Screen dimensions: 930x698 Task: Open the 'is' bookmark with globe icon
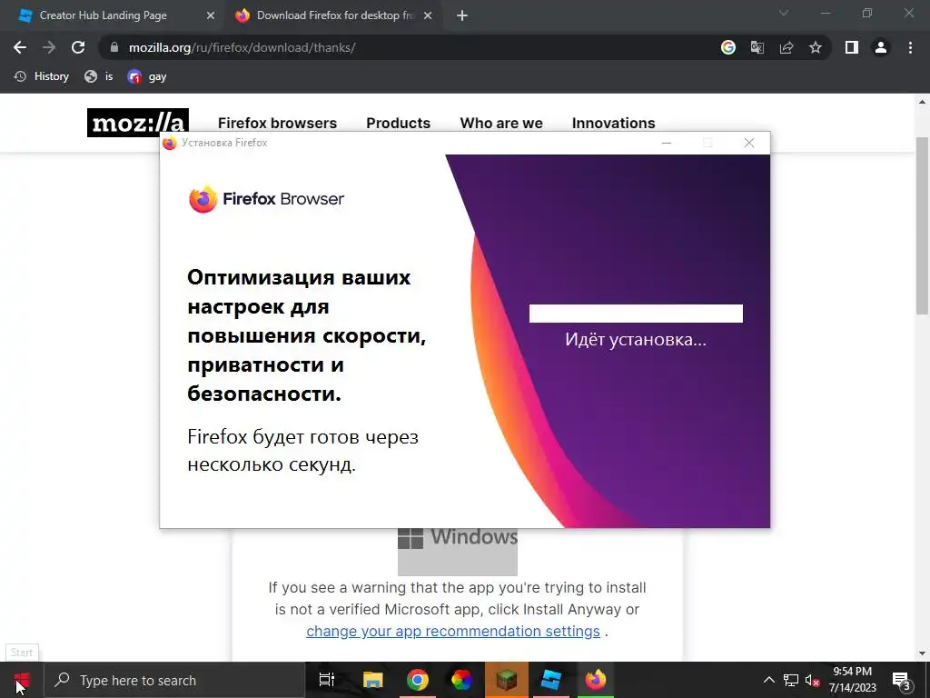[x=98, y=76]
